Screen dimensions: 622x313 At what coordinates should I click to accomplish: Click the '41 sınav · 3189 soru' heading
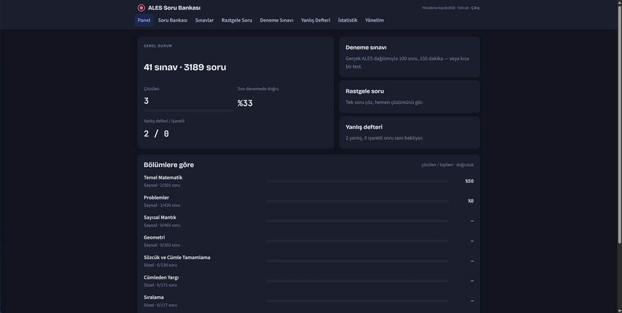click(185, 67)
